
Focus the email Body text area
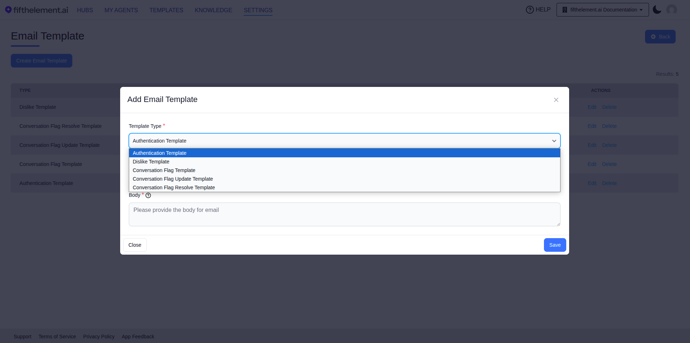(345, 214)
